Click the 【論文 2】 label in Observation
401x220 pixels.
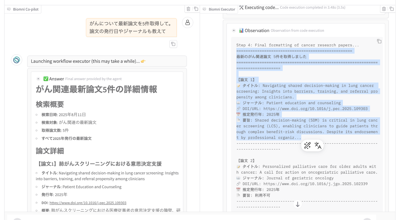point(246,161)
